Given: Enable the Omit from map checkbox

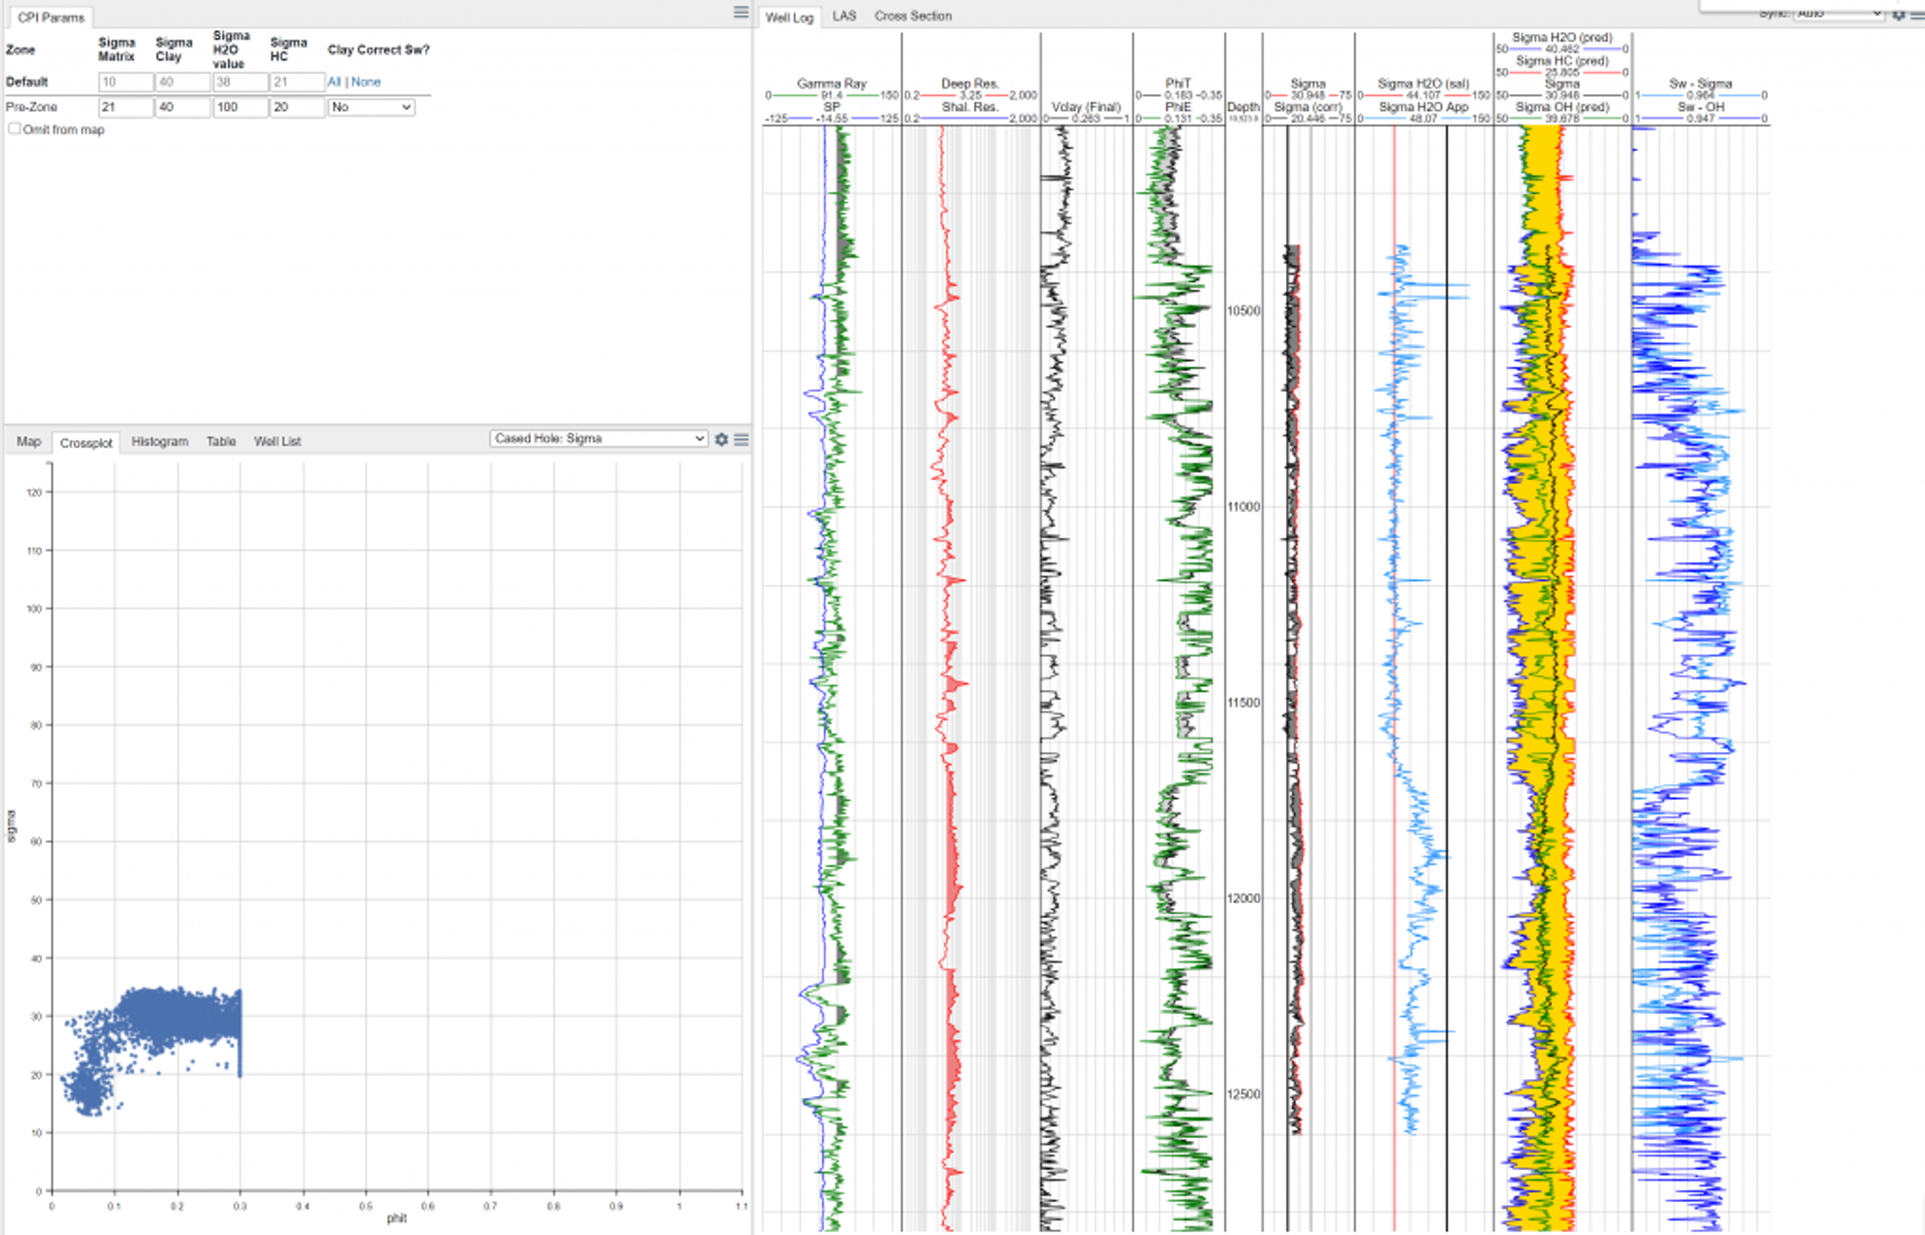Looking at the screenshot, I should pyautogui.click(x=15, y=130).
